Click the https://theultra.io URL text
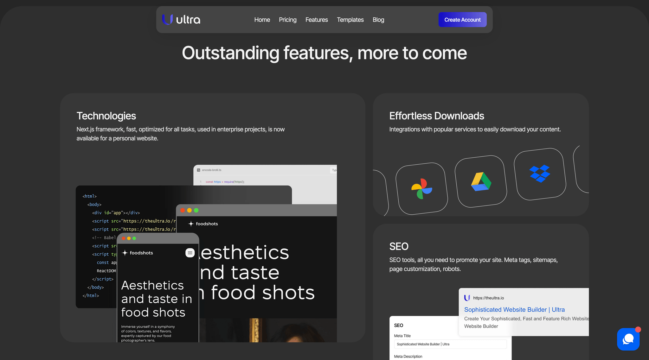Viewport: 649px width, 360px height. pos(488,298)
